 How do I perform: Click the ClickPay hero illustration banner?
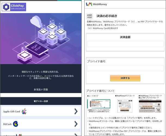pyautogui.click(x=41, y=39)
